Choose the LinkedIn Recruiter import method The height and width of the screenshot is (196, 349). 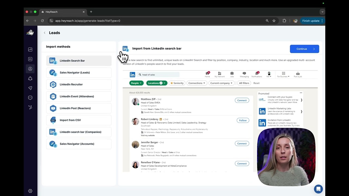[79, 84]
